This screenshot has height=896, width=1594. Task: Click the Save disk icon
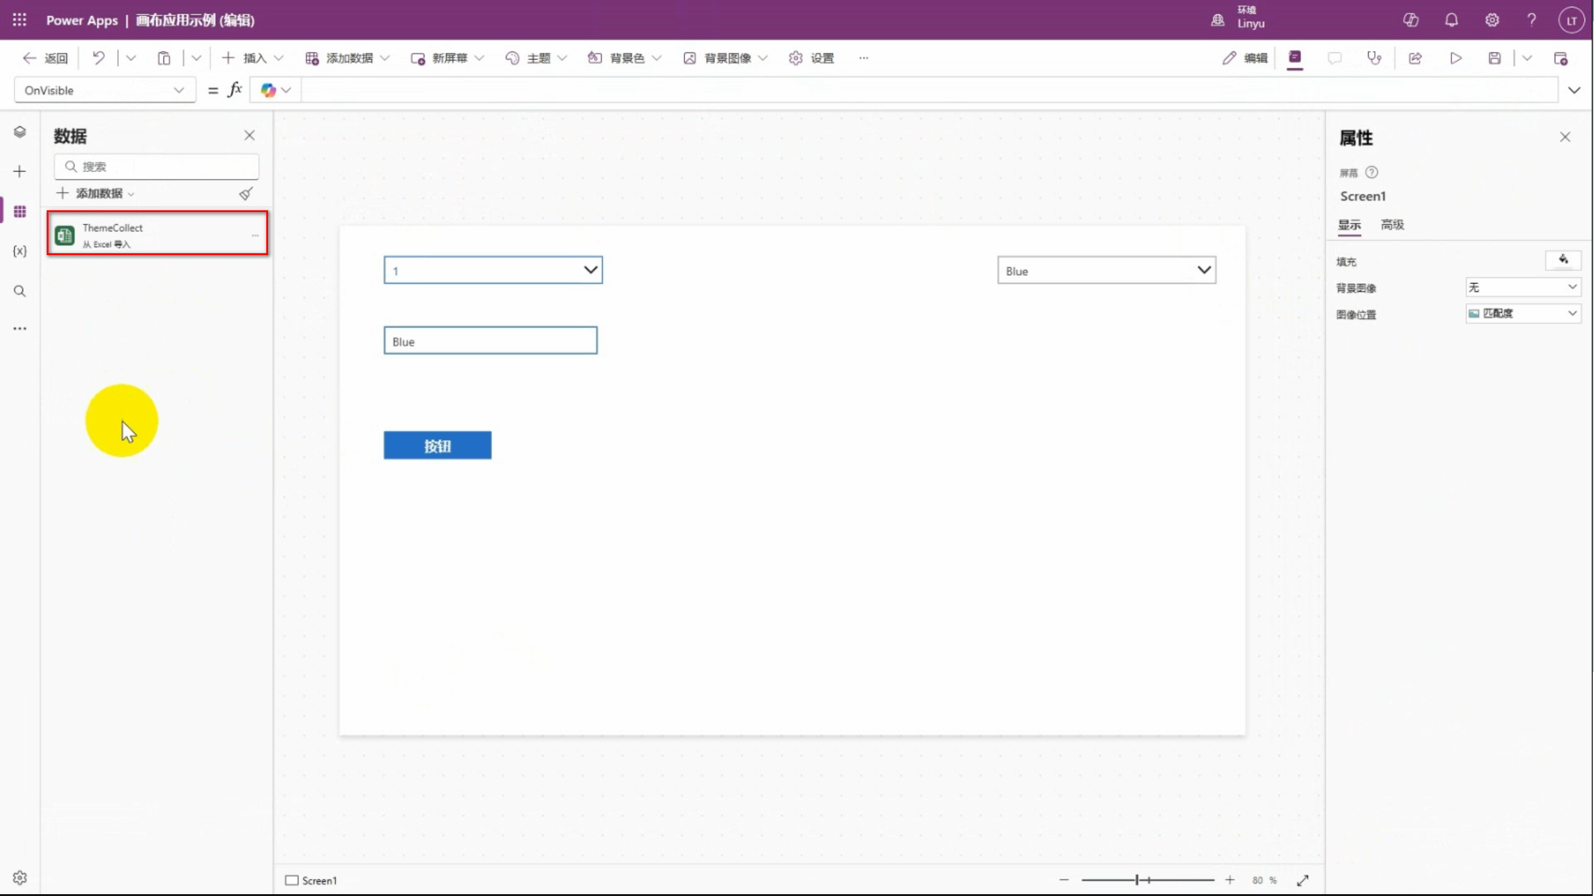(1494, 58)
